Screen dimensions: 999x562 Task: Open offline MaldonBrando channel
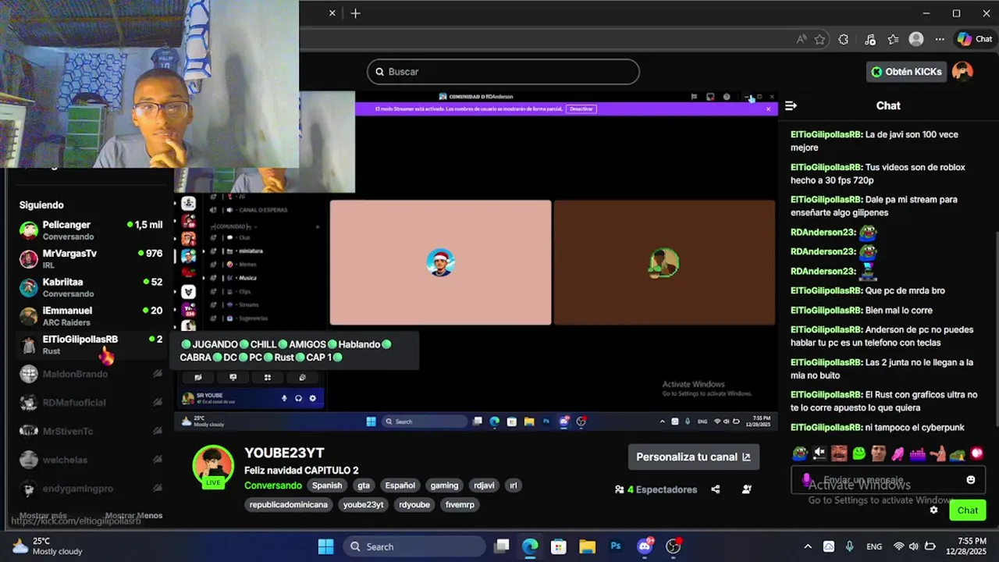[91, 374]
